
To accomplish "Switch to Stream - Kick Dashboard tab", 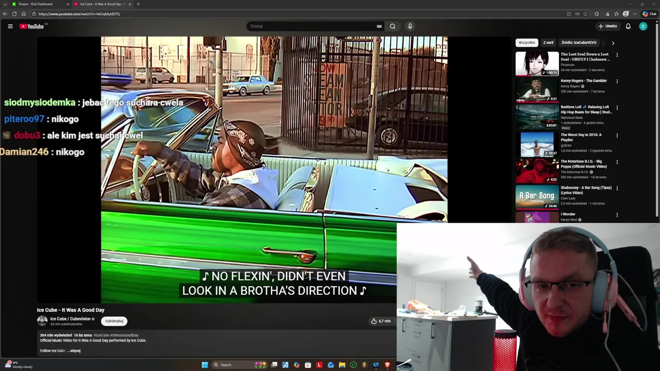I will [x=36, y=4].
